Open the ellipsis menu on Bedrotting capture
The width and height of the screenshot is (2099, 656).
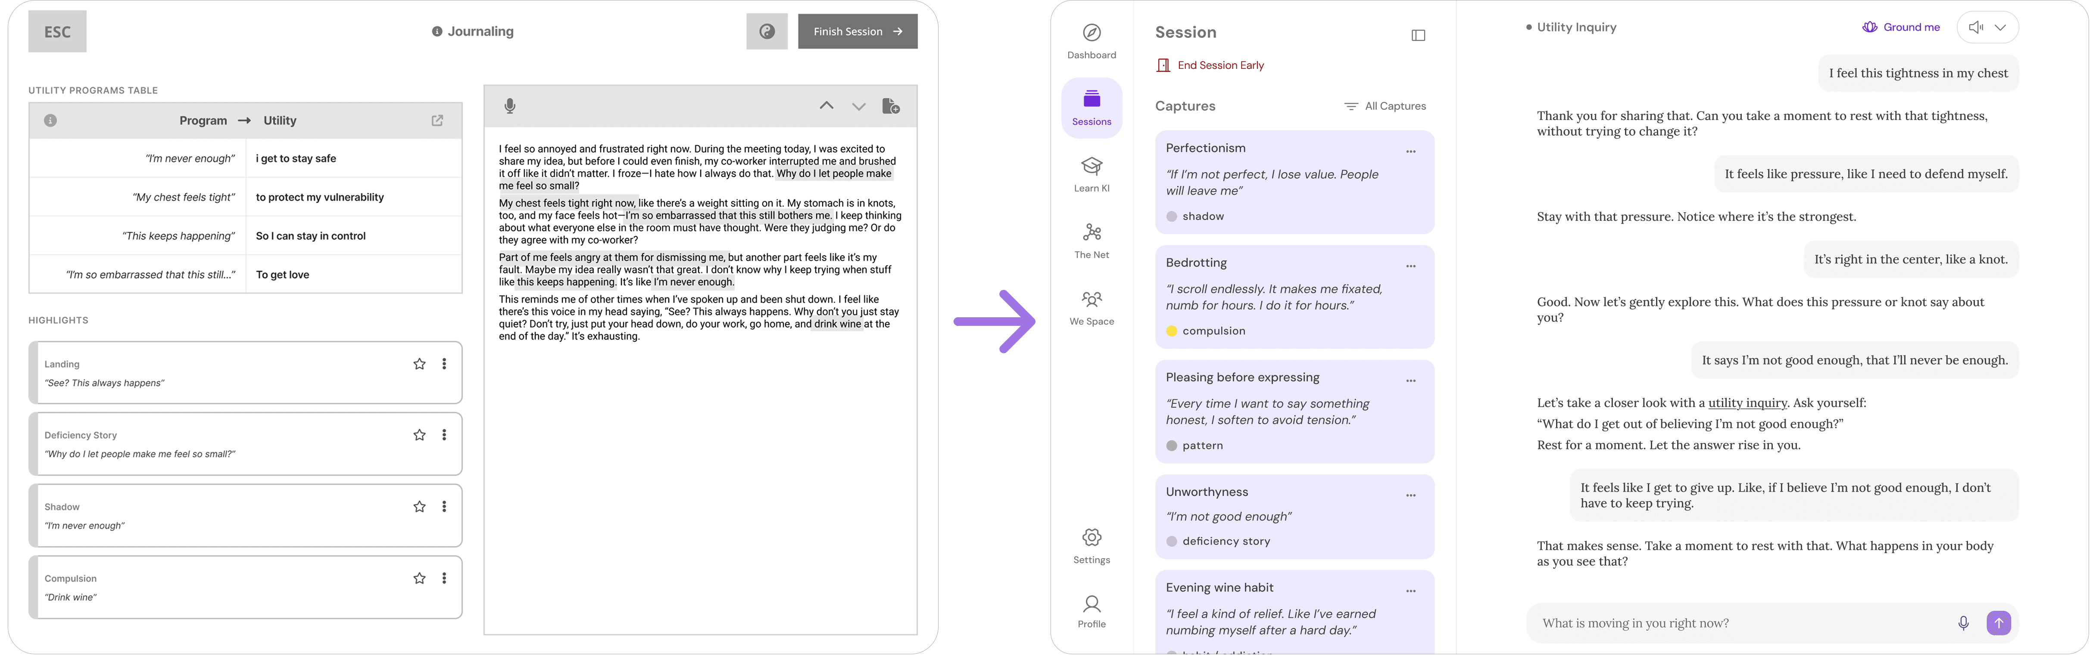(1411, 266)
